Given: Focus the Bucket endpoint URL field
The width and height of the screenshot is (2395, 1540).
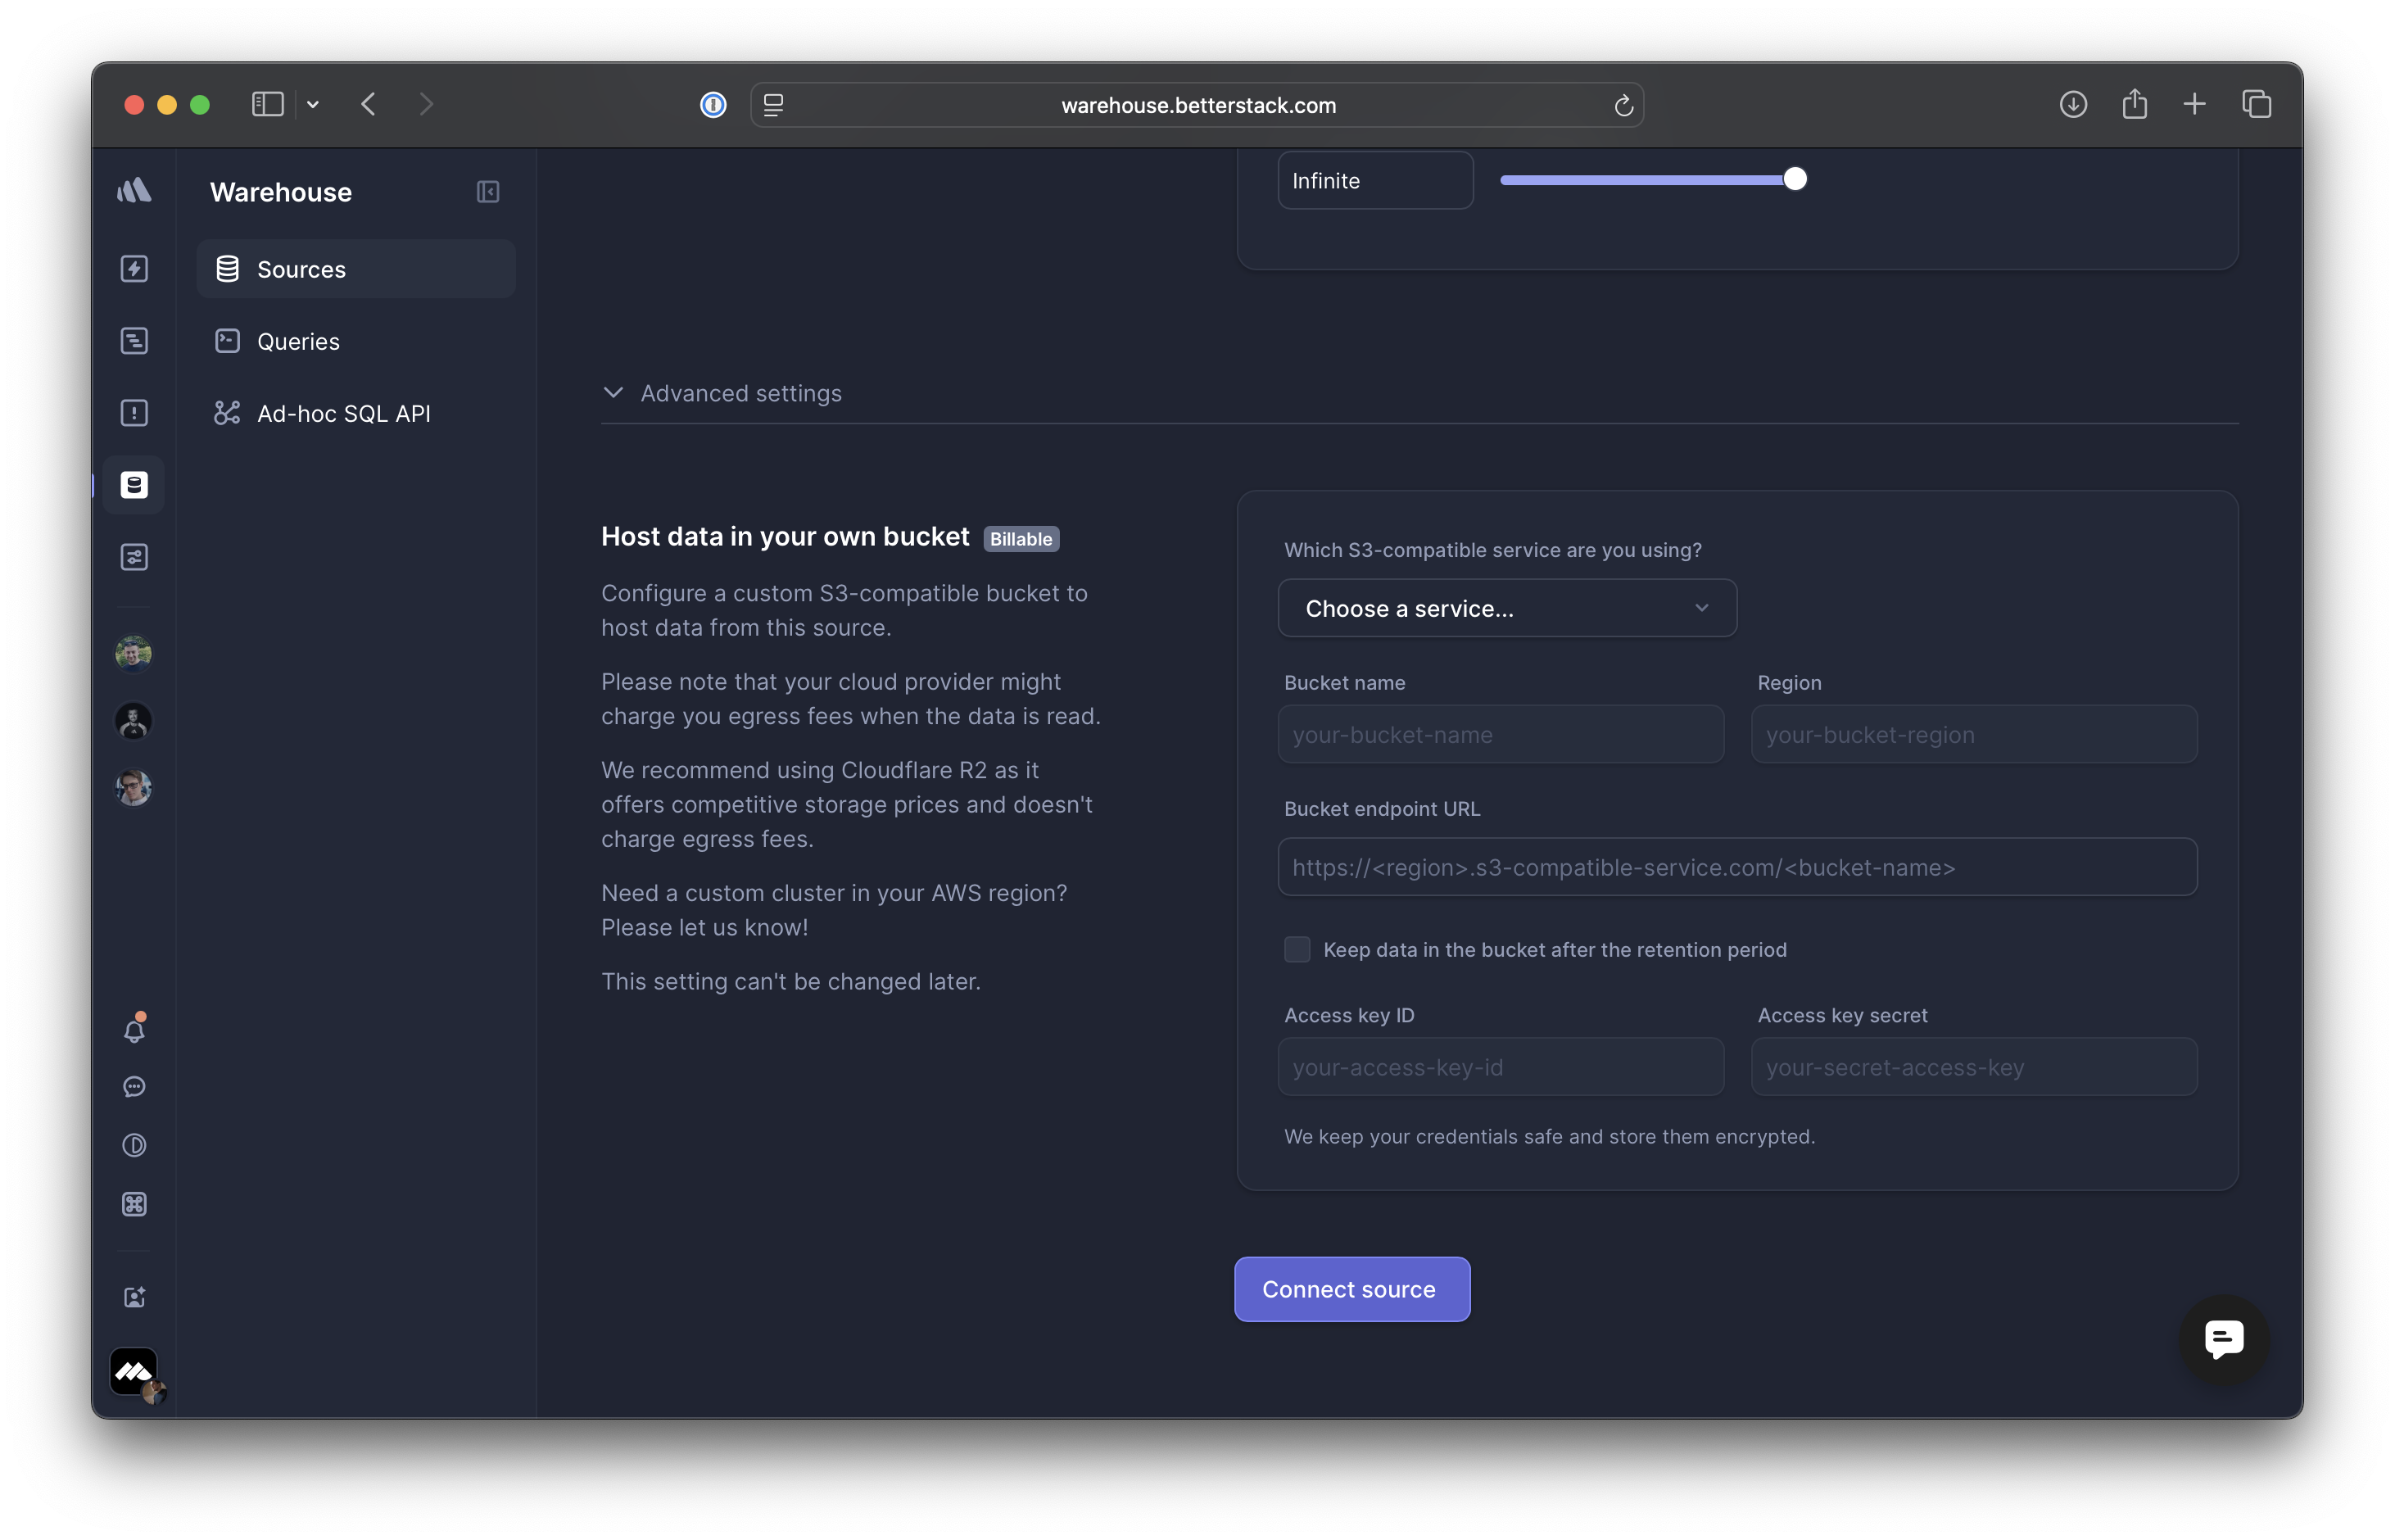Looking at the screenshot, I should point(1737,867).
